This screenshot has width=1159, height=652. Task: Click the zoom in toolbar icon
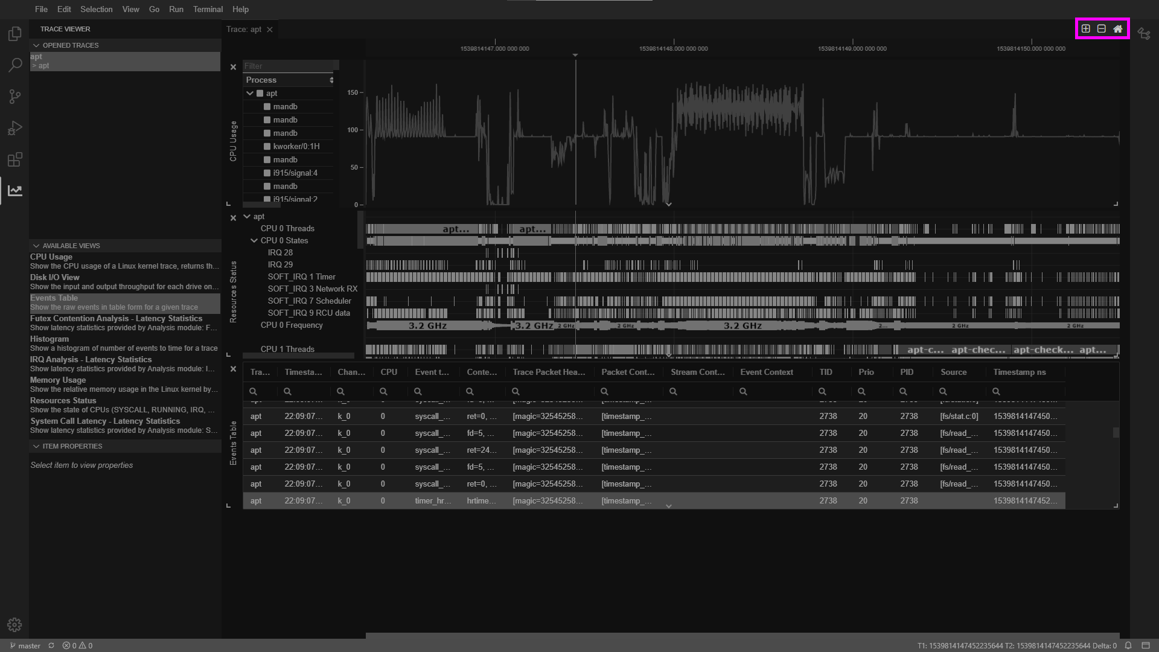[1085, 29]
